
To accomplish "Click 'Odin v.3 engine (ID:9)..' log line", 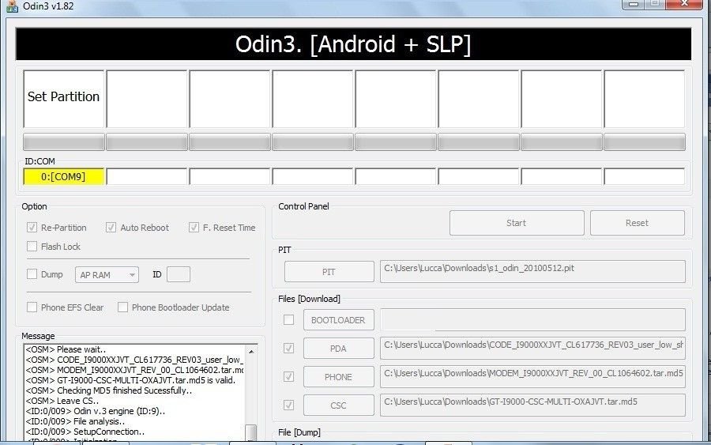I will (96, 411).
